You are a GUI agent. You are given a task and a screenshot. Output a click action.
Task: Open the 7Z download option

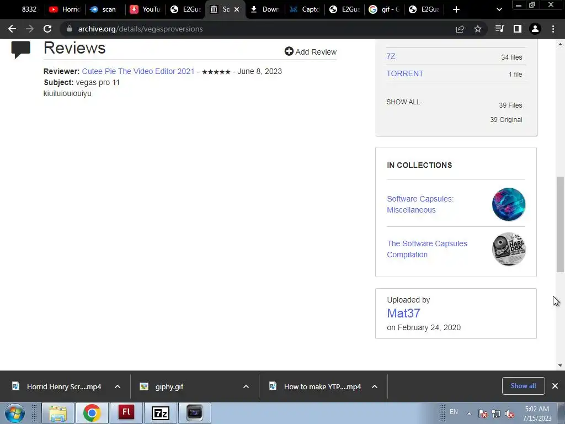391,56
